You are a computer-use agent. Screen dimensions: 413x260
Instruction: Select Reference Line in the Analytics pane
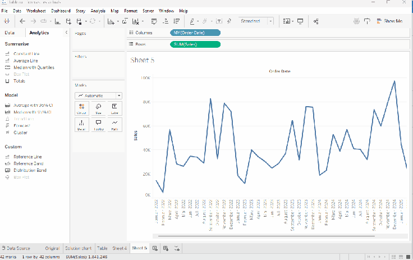point(27,157)
